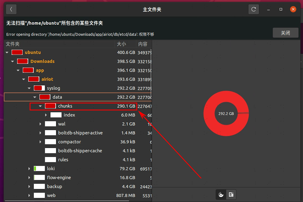
Task: Select the boltdb-shipper-cache row
Action: pos(80,151)
